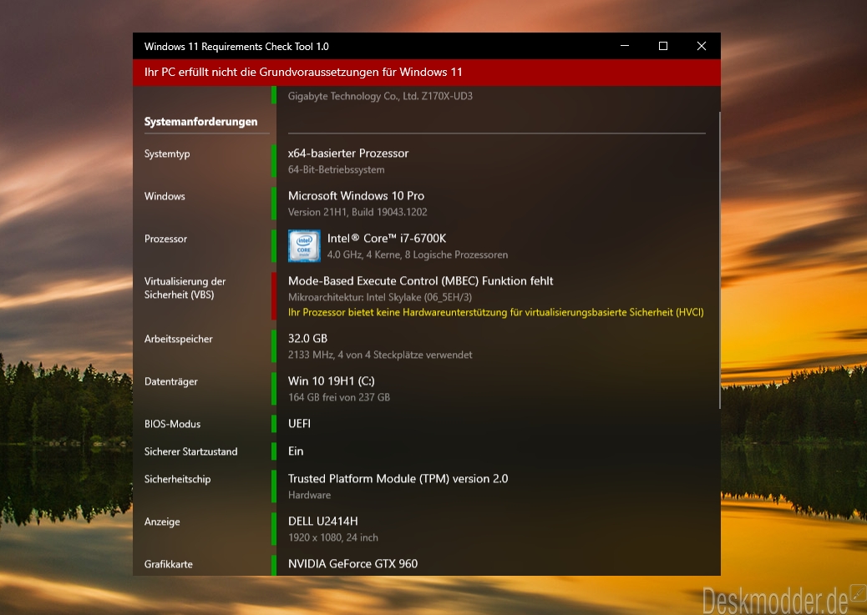Image resolution: width=867 pixels, height=615 pixels.
Task: Click the '64-Bit-Betriebssystem' subtext
Action: (336, 169)
